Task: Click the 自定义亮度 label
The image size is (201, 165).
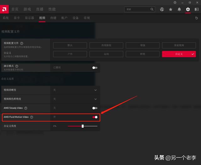Action: tap(10, 126)
